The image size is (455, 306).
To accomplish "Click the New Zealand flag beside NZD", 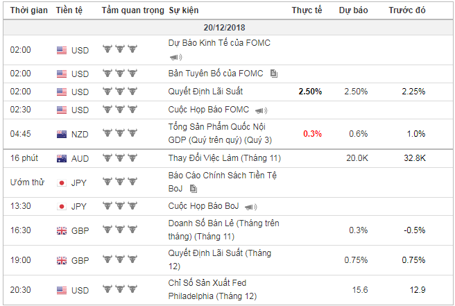I will pos(62,134).
